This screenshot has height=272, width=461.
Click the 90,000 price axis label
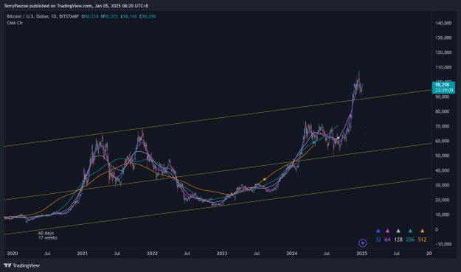442,97
